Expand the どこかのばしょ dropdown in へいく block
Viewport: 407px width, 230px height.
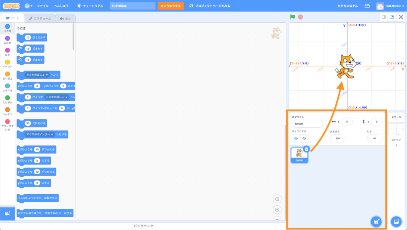[47, 75]
